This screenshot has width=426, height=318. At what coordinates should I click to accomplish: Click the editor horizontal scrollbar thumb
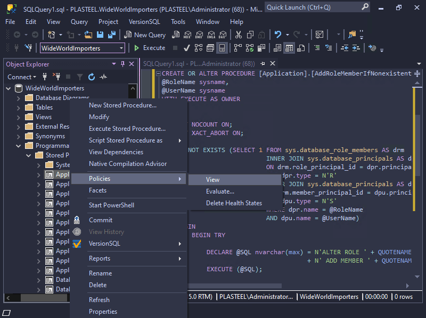[235, 286]
